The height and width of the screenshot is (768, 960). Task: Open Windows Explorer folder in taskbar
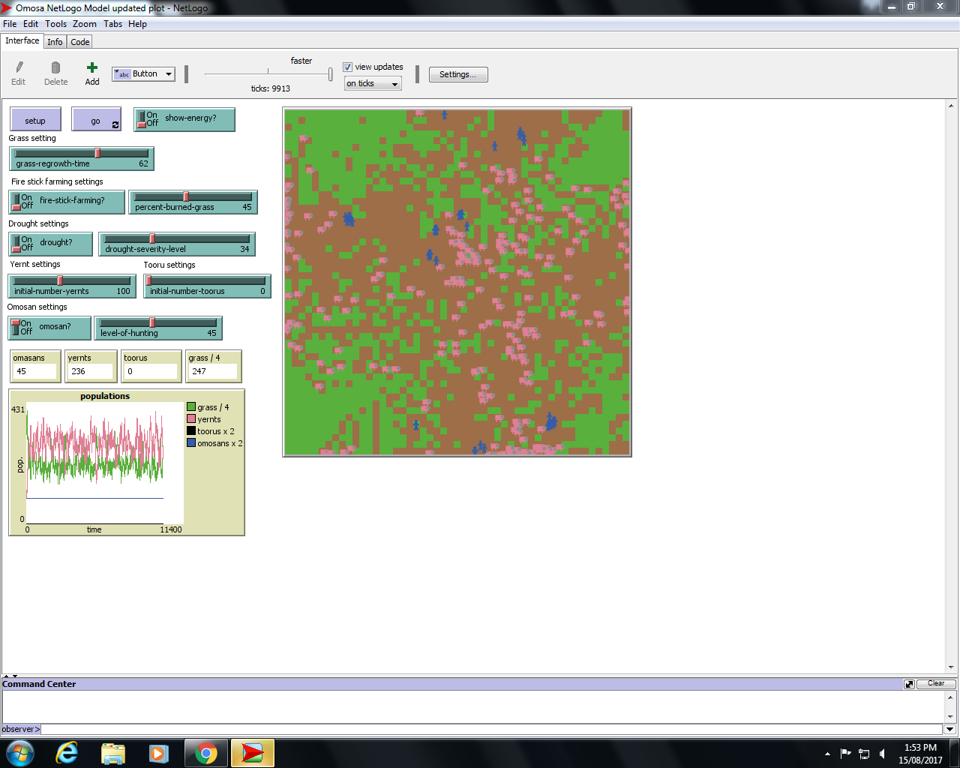113,753
